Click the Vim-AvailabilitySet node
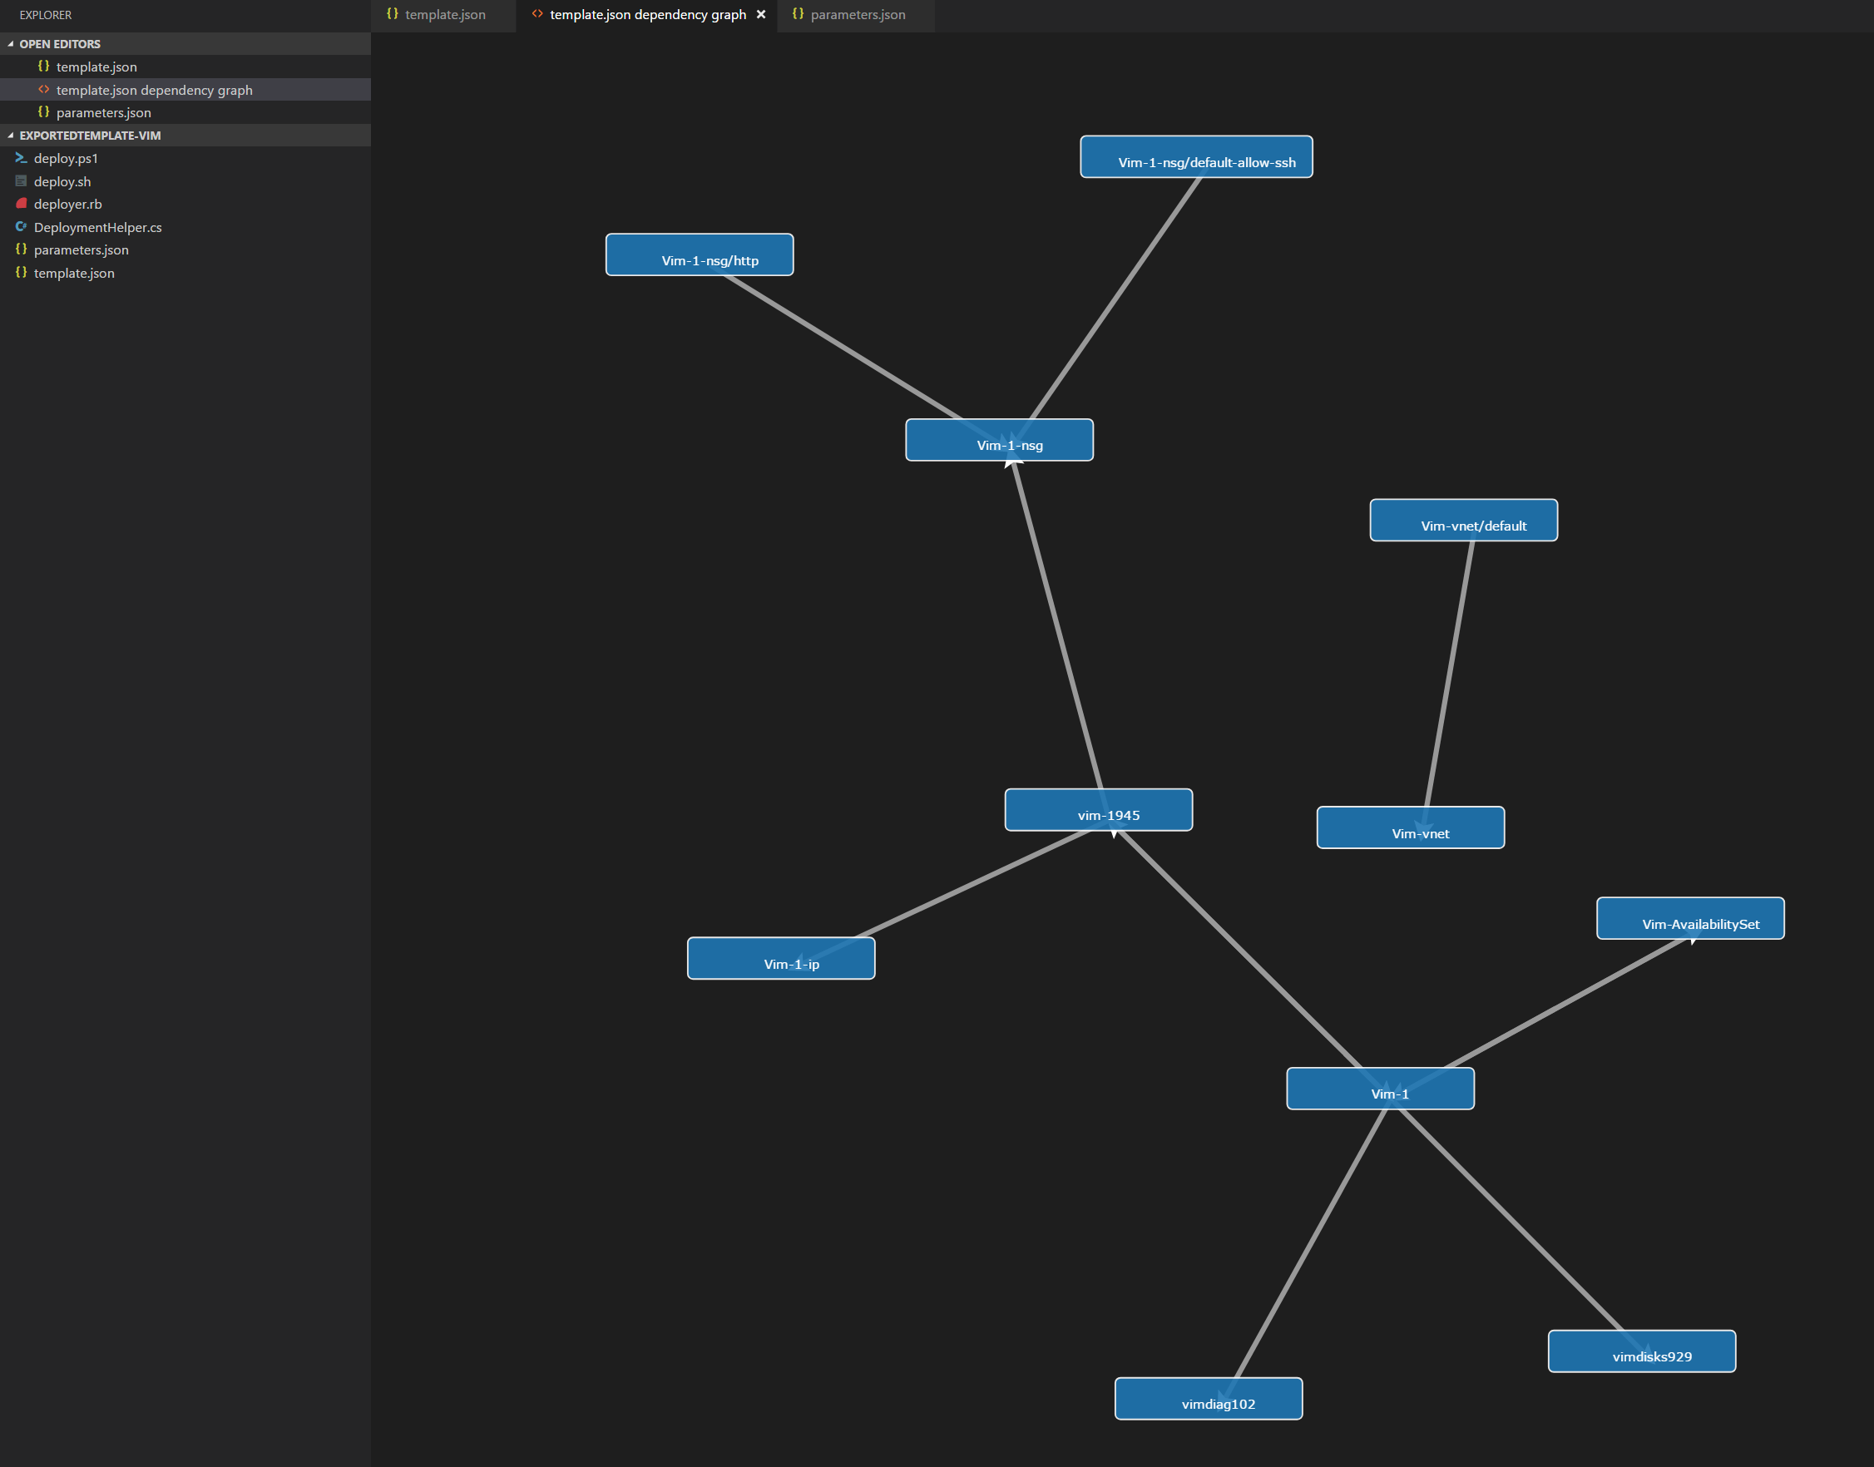Viewport: 1874px width, 1467px height. [x=1690, y=918]
